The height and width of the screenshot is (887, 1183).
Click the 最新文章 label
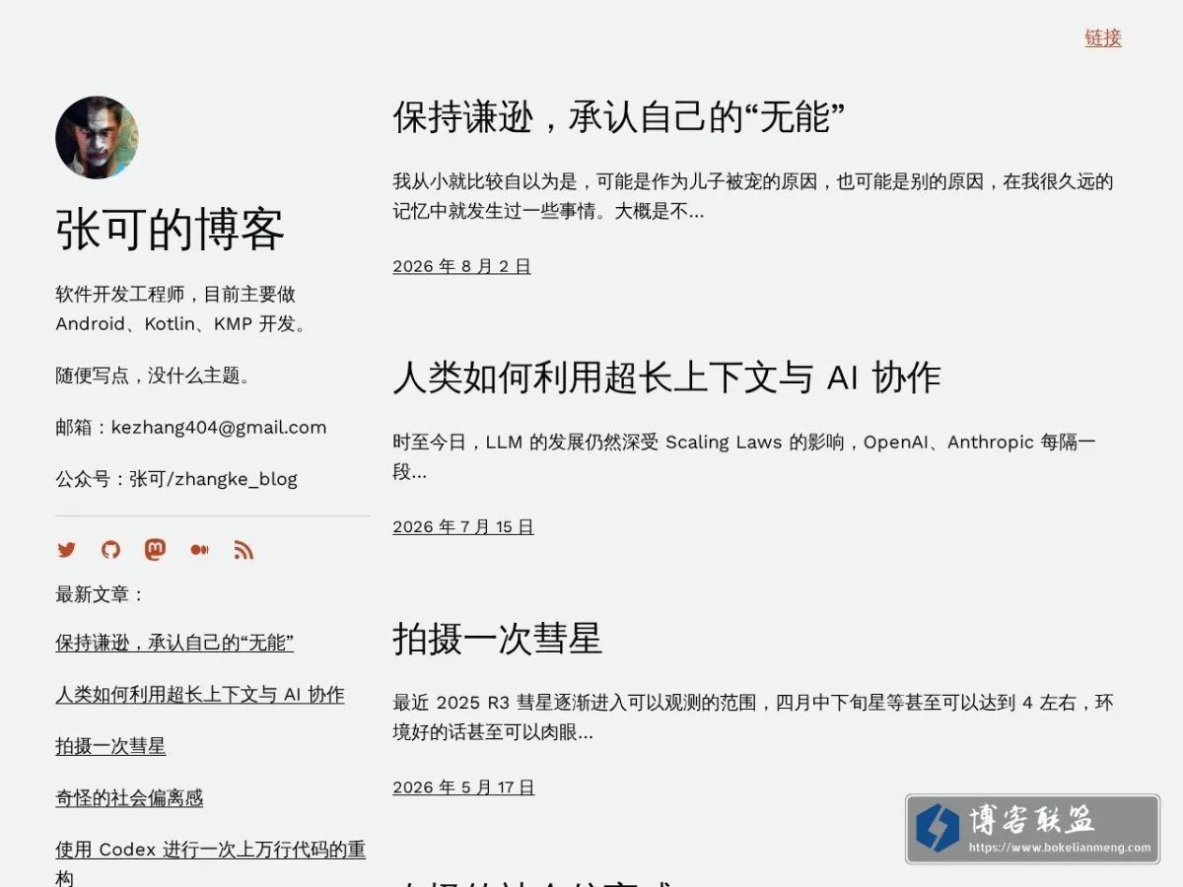coord(101,594)
